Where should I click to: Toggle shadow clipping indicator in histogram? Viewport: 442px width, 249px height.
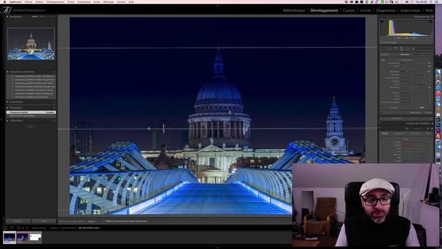point(382,21)
